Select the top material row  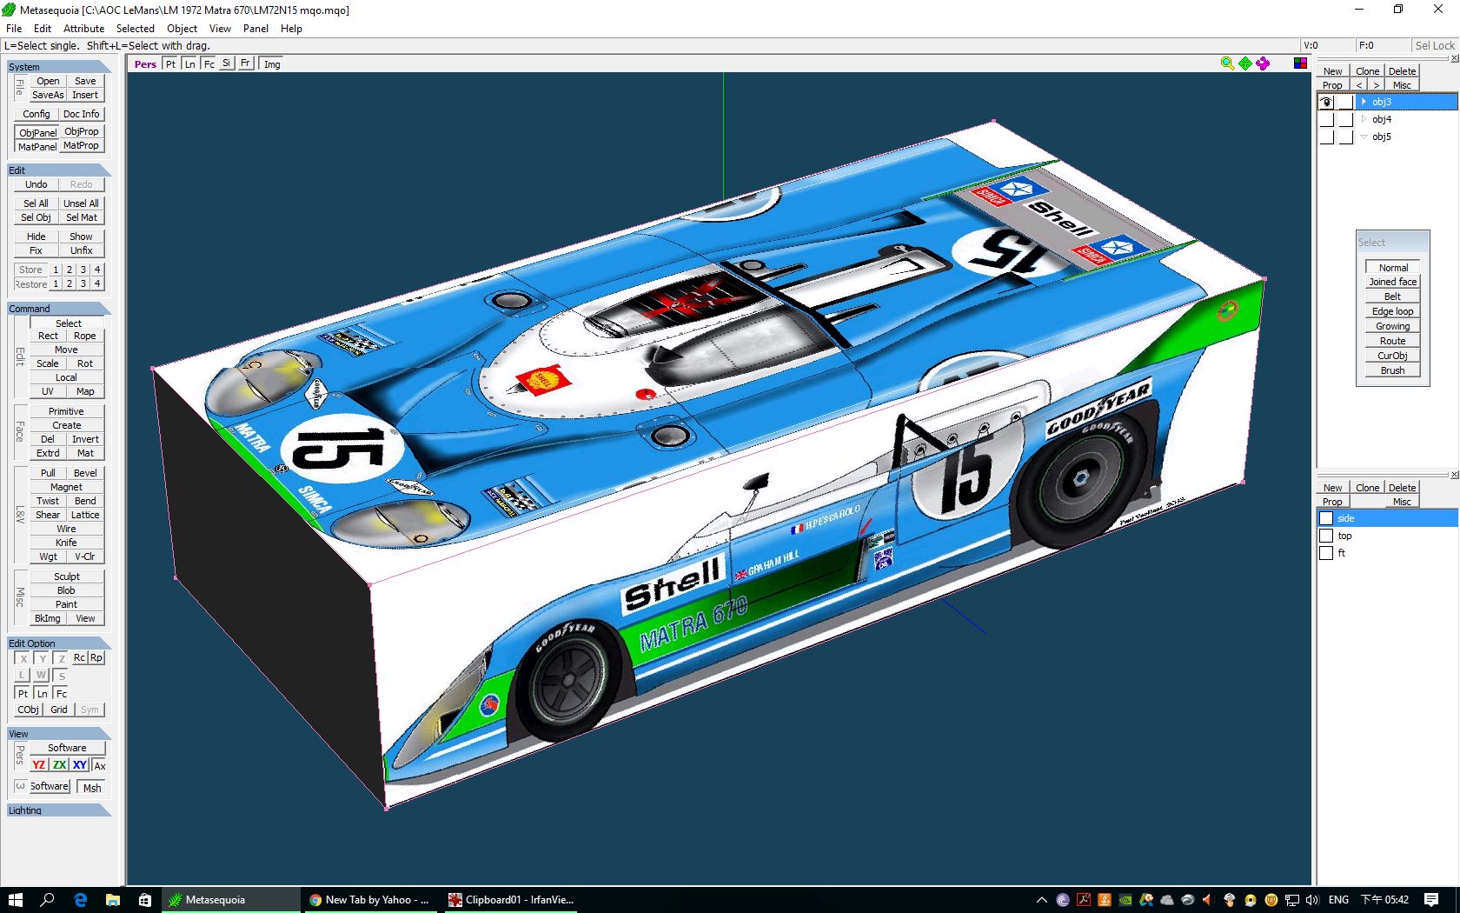click(1388, 536)
